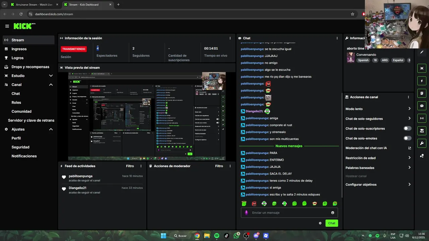Open the emoji picker in chat input
Screen dimensions: 429x241
tap(332, 213)
